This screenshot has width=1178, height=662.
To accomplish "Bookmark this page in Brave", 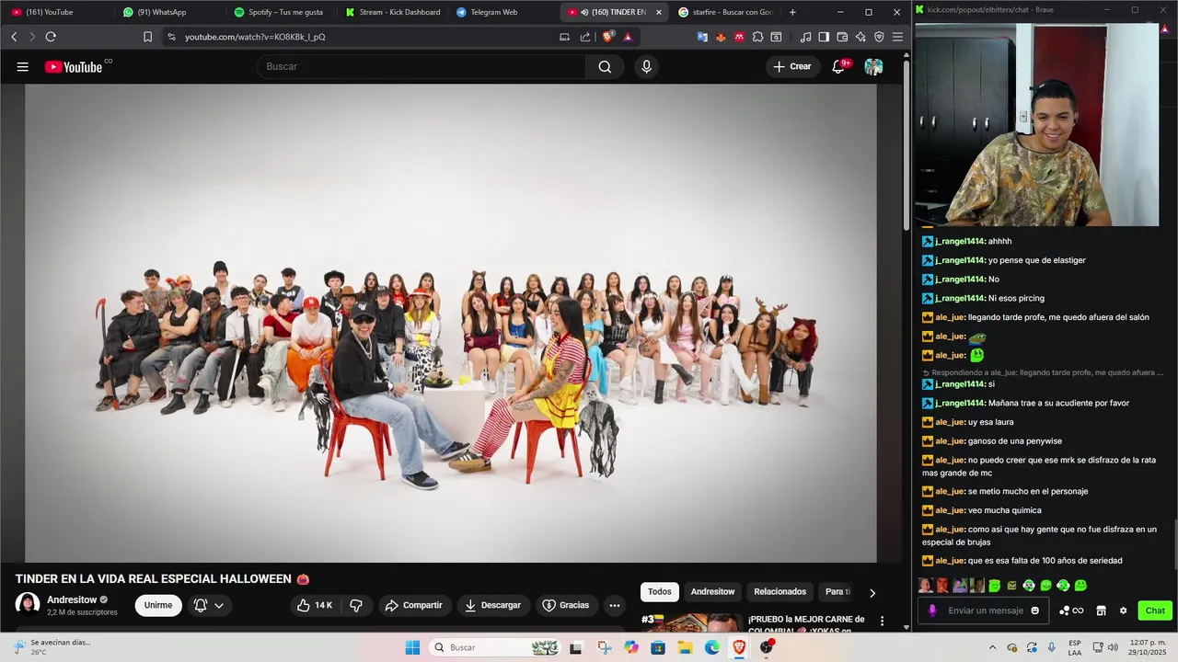I will pyautogui.click(x=147, y=37).
